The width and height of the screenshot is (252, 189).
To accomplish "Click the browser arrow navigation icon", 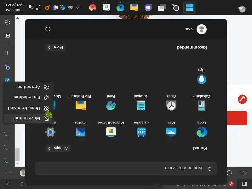I will point(243,173).
